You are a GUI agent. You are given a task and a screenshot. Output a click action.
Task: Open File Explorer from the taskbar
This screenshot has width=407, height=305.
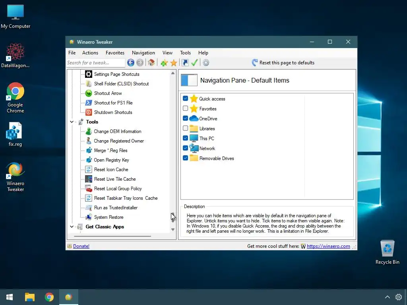[30, 297]
